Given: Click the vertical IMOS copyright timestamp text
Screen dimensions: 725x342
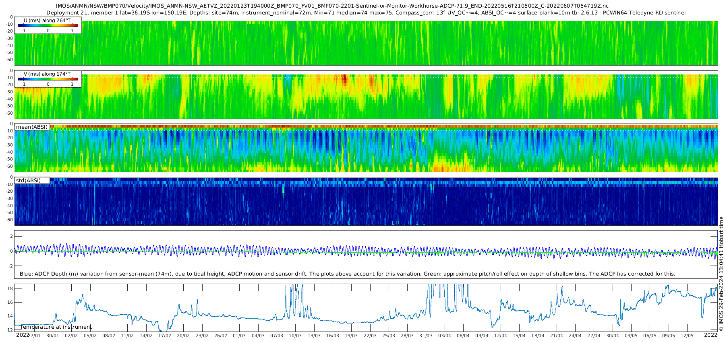Looking at the screenshot, I should (x=721, y=274).
